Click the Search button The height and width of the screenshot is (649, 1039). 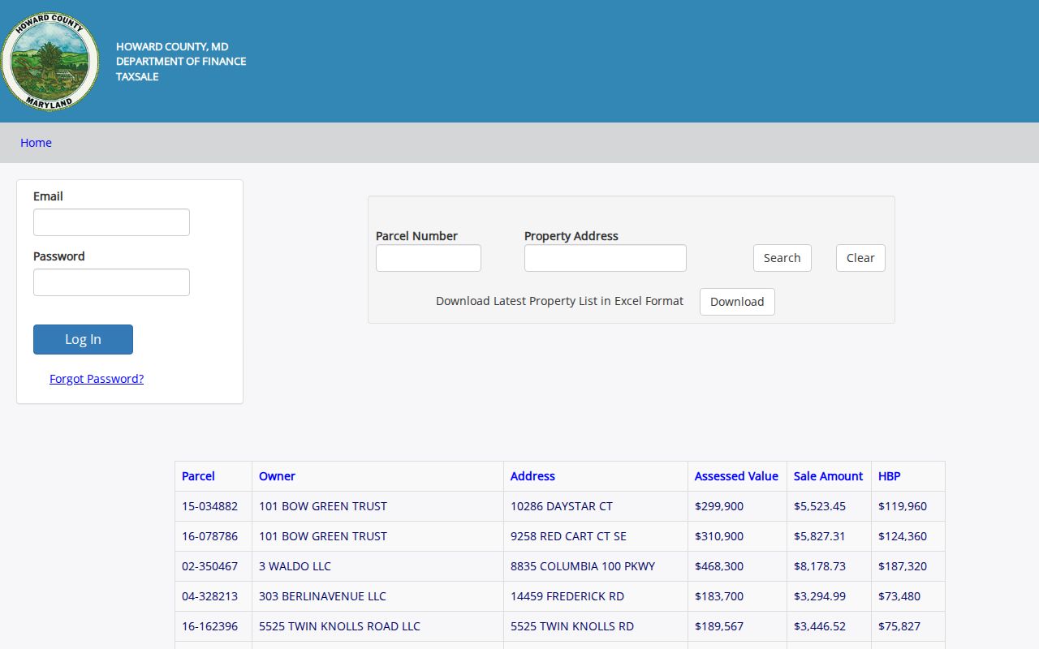point(782,258)
